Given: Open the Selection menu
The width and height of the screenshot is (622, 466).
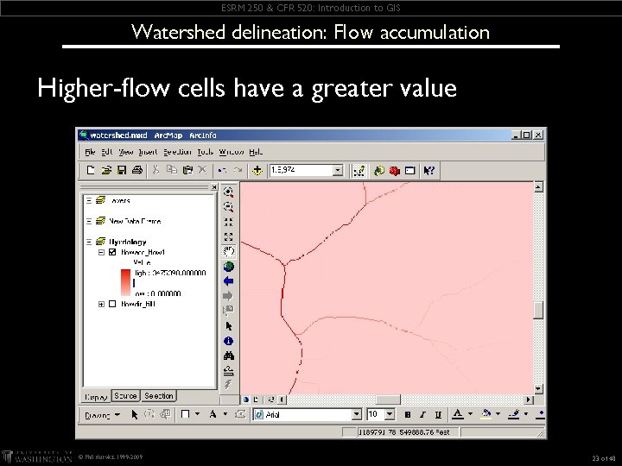Looking at the screenshot, I should coord(177,152).
